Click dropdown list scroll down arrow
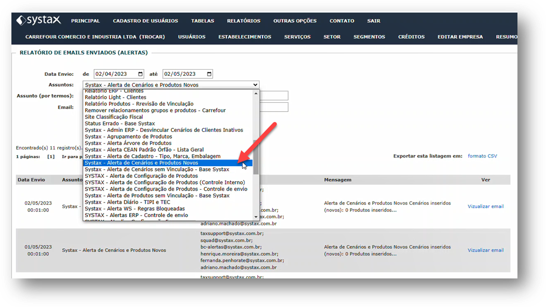Image resolution: width=546 pixels, height=307 pixels. pyautogui.click(x=256, y=217)
